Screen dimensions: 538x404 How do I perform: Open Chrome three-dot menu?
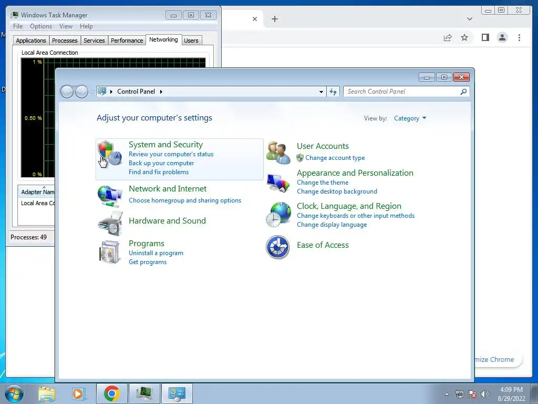[519, 37]
